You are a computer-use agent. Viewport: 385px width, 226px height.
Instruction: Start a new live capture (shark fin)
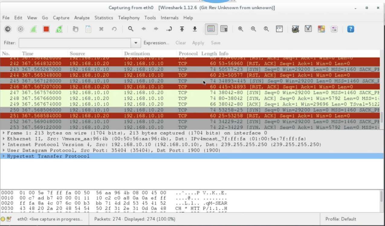(33, 29)
